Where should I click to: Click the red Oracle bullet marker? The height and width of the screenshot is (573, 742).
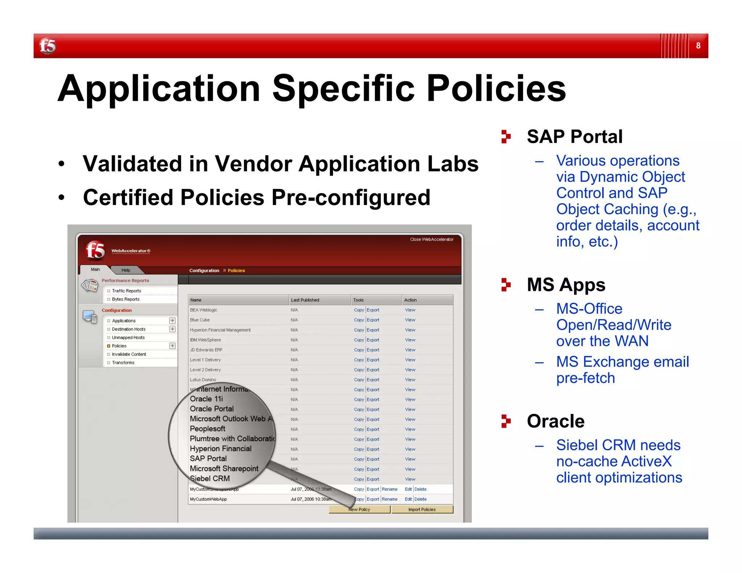coord(506,421)
